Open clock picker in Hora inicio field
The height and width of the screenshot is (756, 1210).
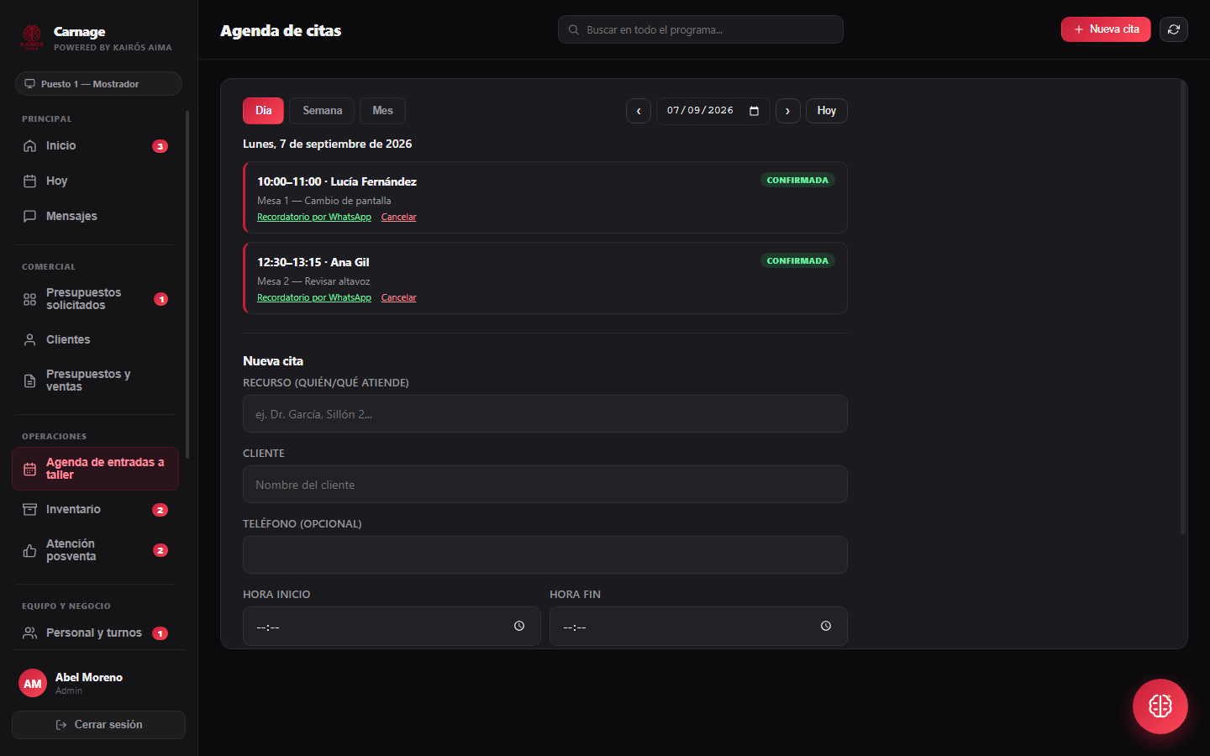click(519, 626)
